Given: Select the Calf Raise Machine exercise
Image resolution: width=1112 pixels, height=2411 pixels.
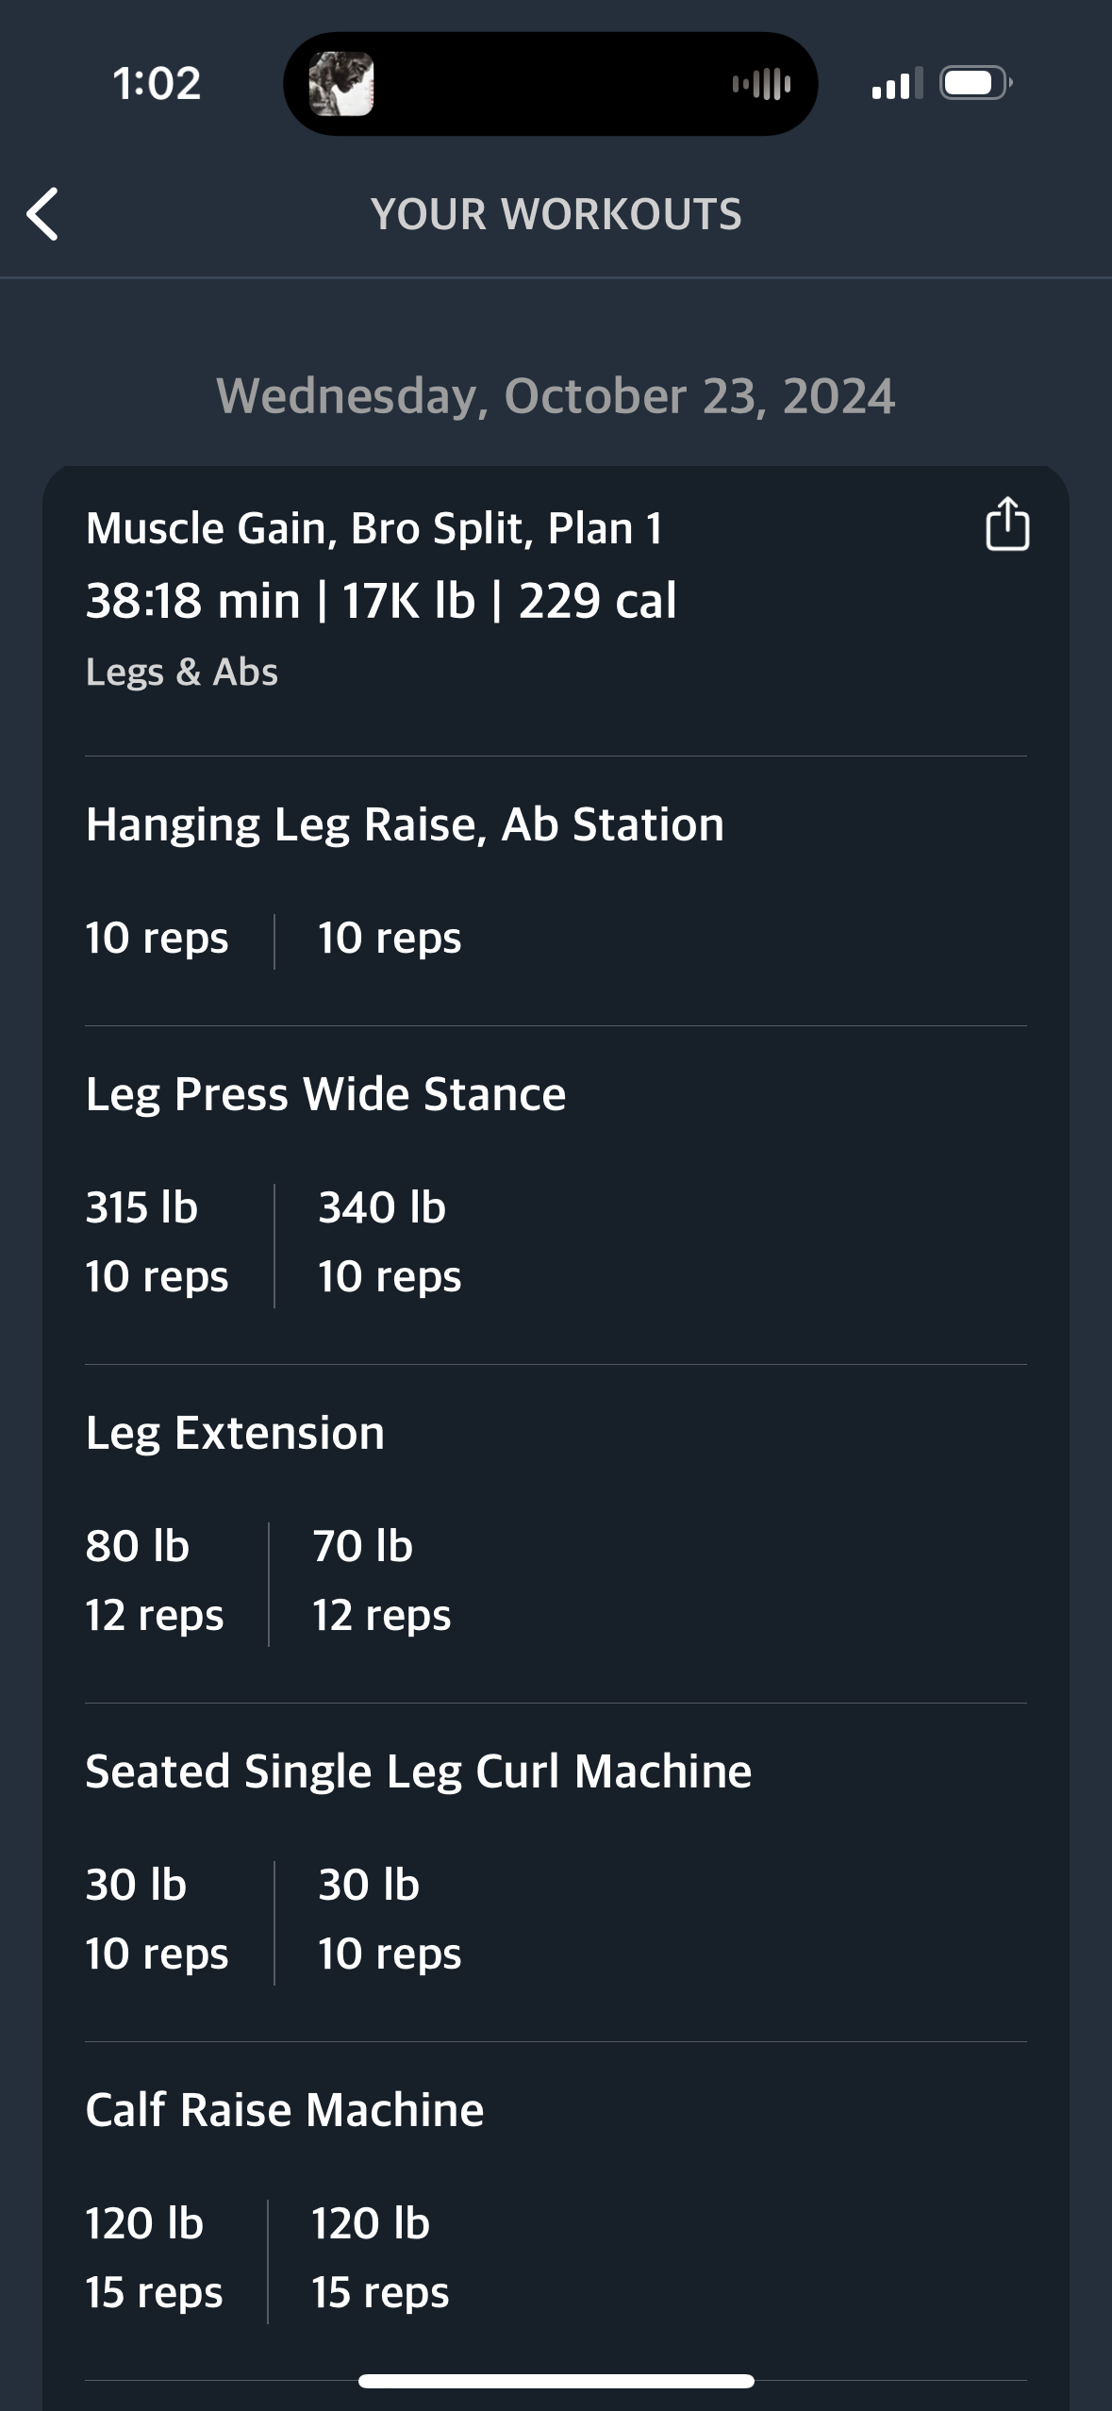Looking at the screenshot, I should [285, 2110].
